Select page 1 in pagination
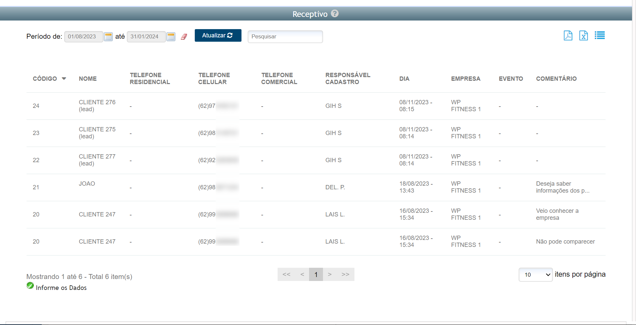This screenshot has height=325, width=636. (x=316, y=274)
